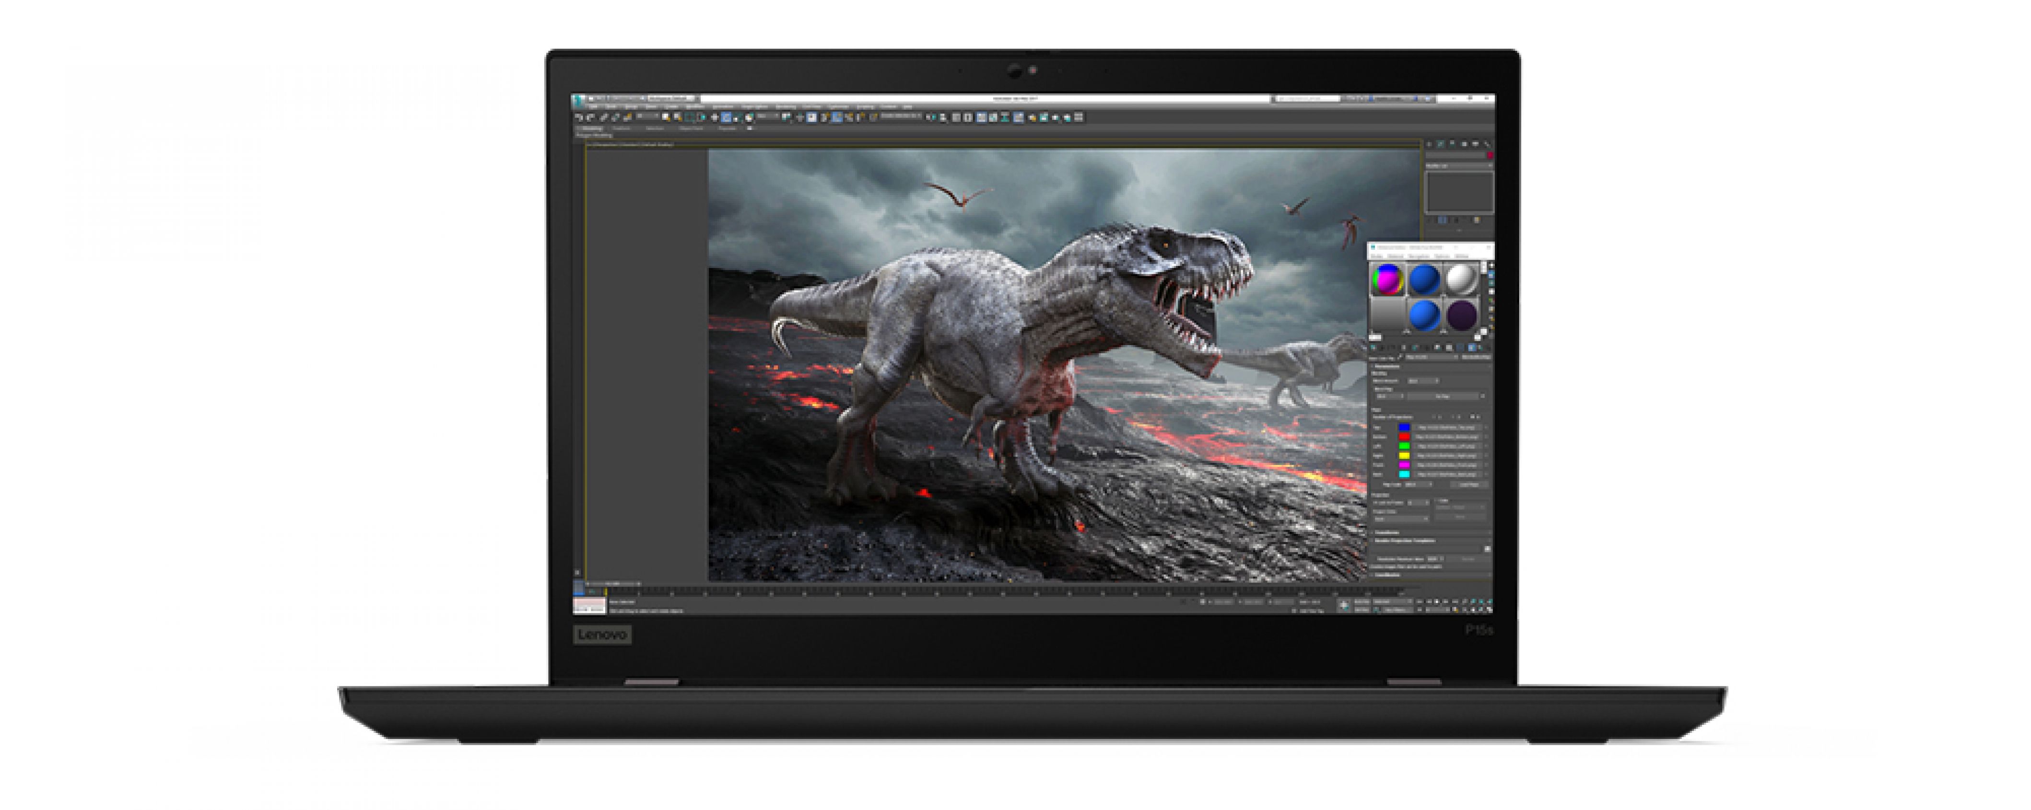Click the Get Material icon in Material Editor
Viewport: 2031px width, 810px height.
1374,347
